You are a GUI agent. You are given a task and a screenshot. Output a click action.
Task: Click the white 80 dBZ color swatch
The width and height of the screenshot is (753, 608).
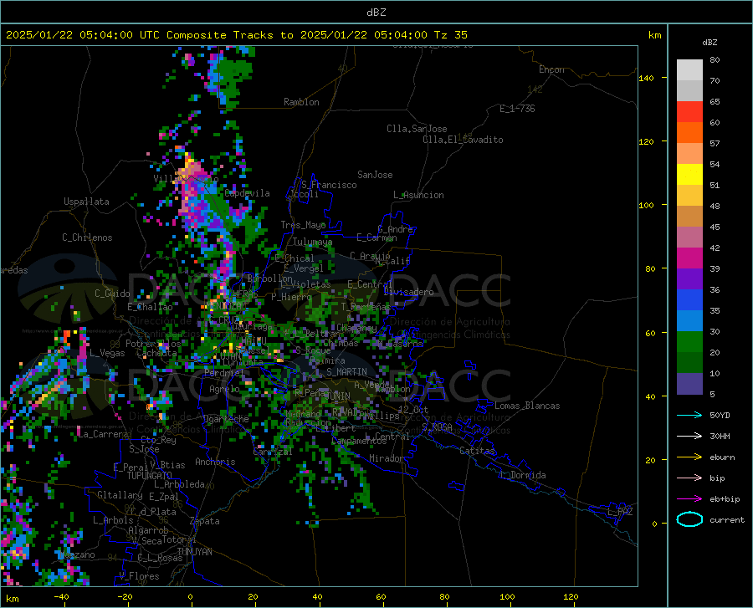(x=689, y=69)
